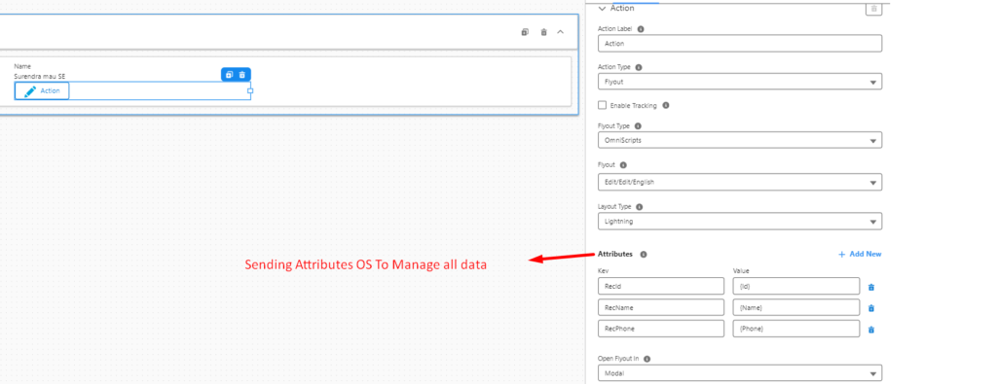Screen dimensions: 997x384
Task: Open the Flyout Type info icon
Action: point(638,126)
